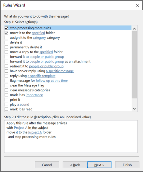The image size is (143, 172).
Task: Click the Next button
Action: click(x=99, y=165)
